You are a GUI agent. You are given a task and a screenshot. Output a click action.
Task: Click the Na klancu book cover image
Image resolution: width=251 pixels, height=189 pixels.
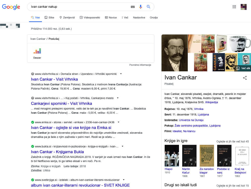pos(194,44)
